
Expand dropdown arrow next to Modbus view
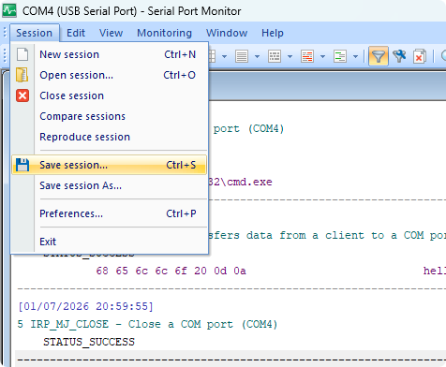click(x=355, y=56)
